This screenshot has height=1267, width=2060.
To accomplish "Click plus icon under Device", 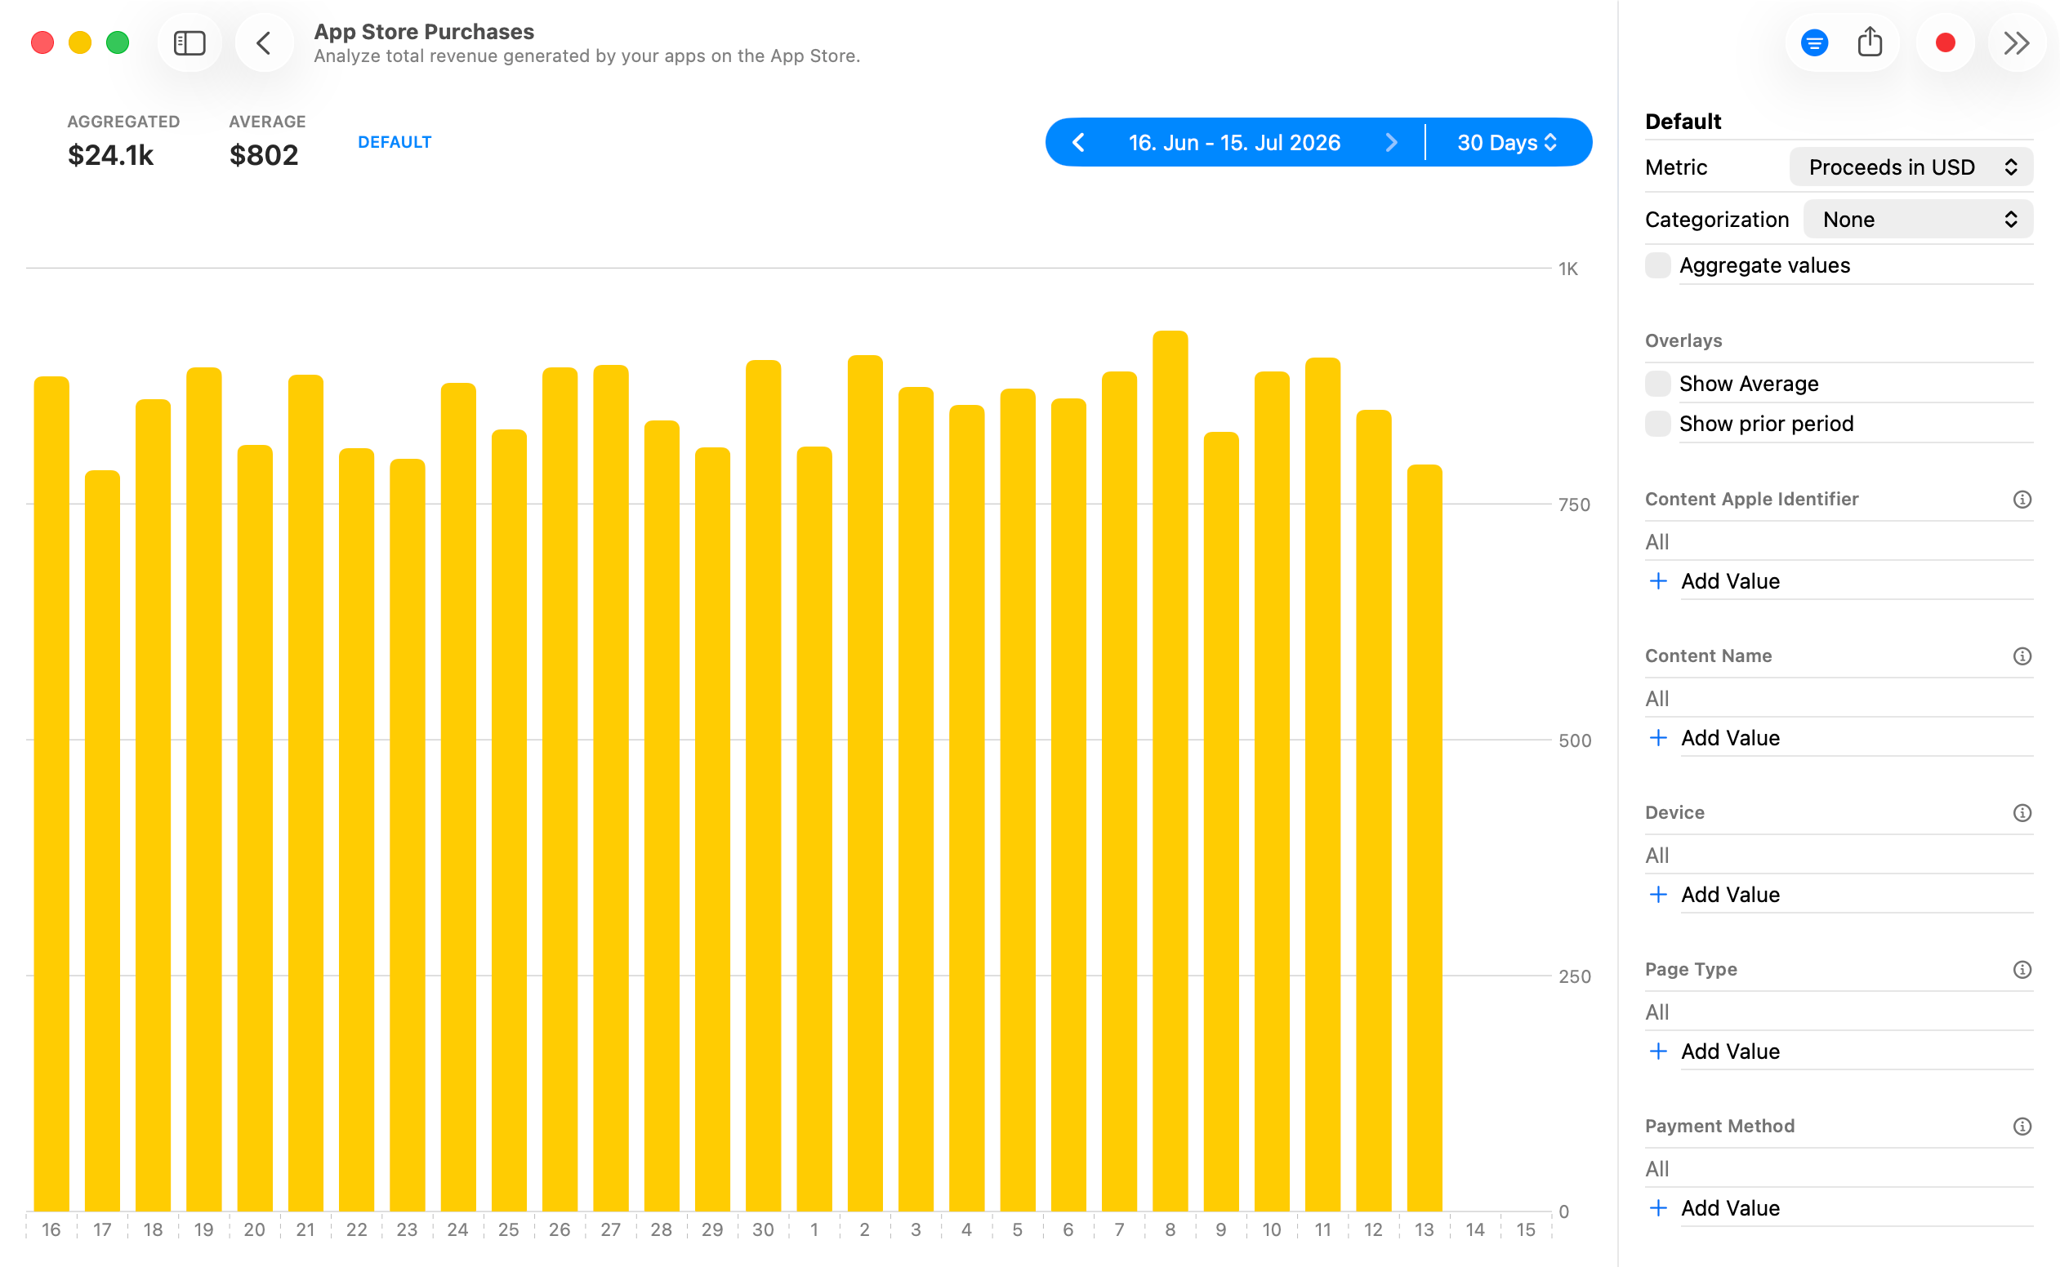I will click(1658, 894).
